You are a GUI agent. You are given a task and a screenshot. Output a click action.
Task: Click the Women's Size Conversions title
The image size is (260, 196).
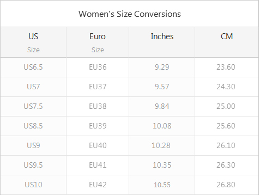point(130,14)
